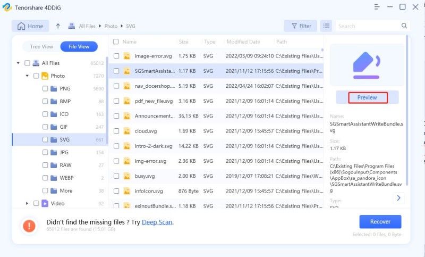Click cloud.svg file icon

coord(126,131)
